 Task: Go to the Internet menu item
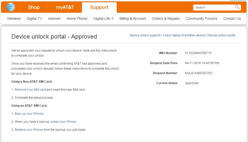54,19
